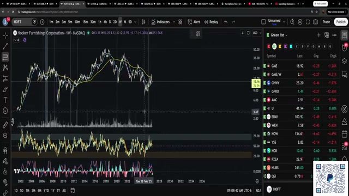Select the W weekly interval
The height and width of the screenshot is (196, 349).
[120, 22]
